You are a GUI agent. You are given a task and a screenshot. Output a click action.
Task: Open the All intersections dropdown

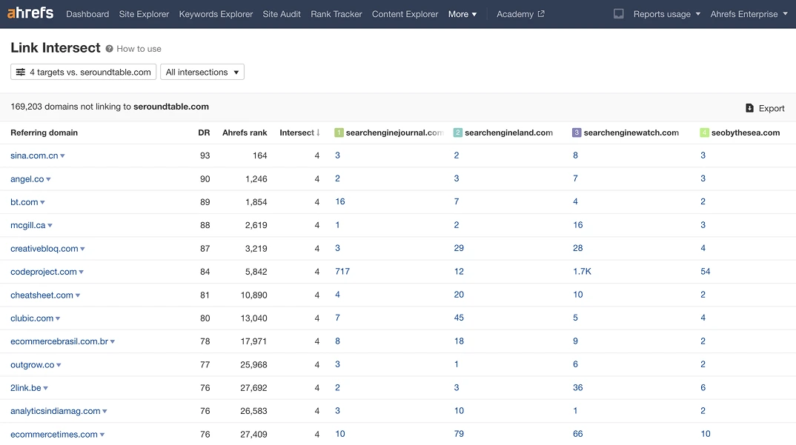(x=202, y=73)
